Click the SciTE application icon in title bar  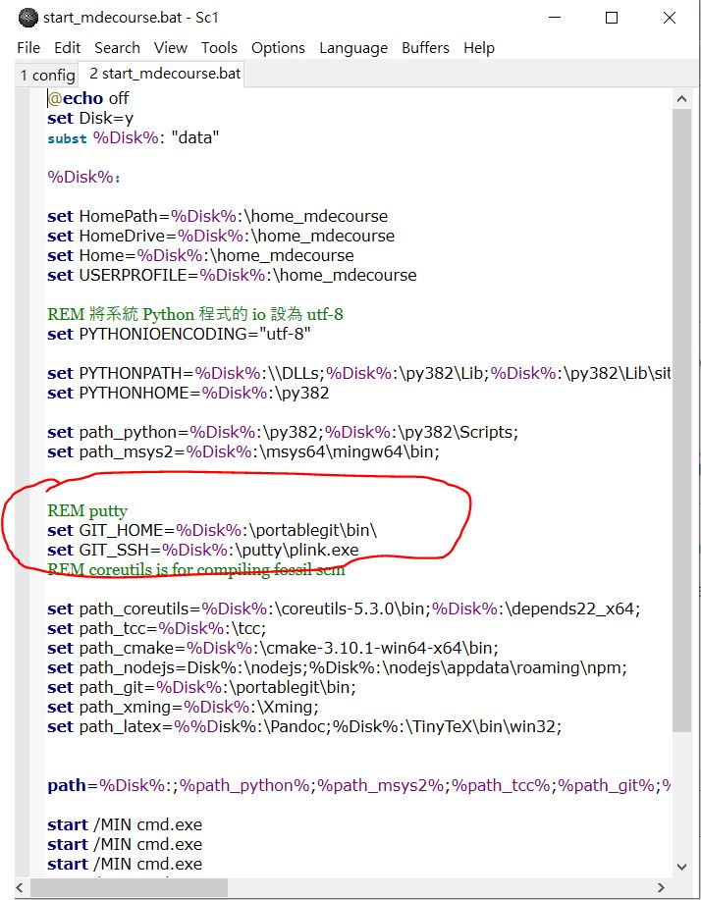(27, 18)
